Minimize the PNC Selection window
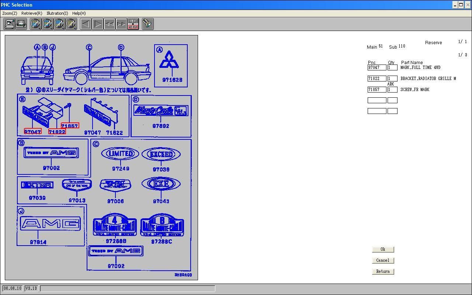The height and width of the screenshot is (295, 472). [455, 5]
